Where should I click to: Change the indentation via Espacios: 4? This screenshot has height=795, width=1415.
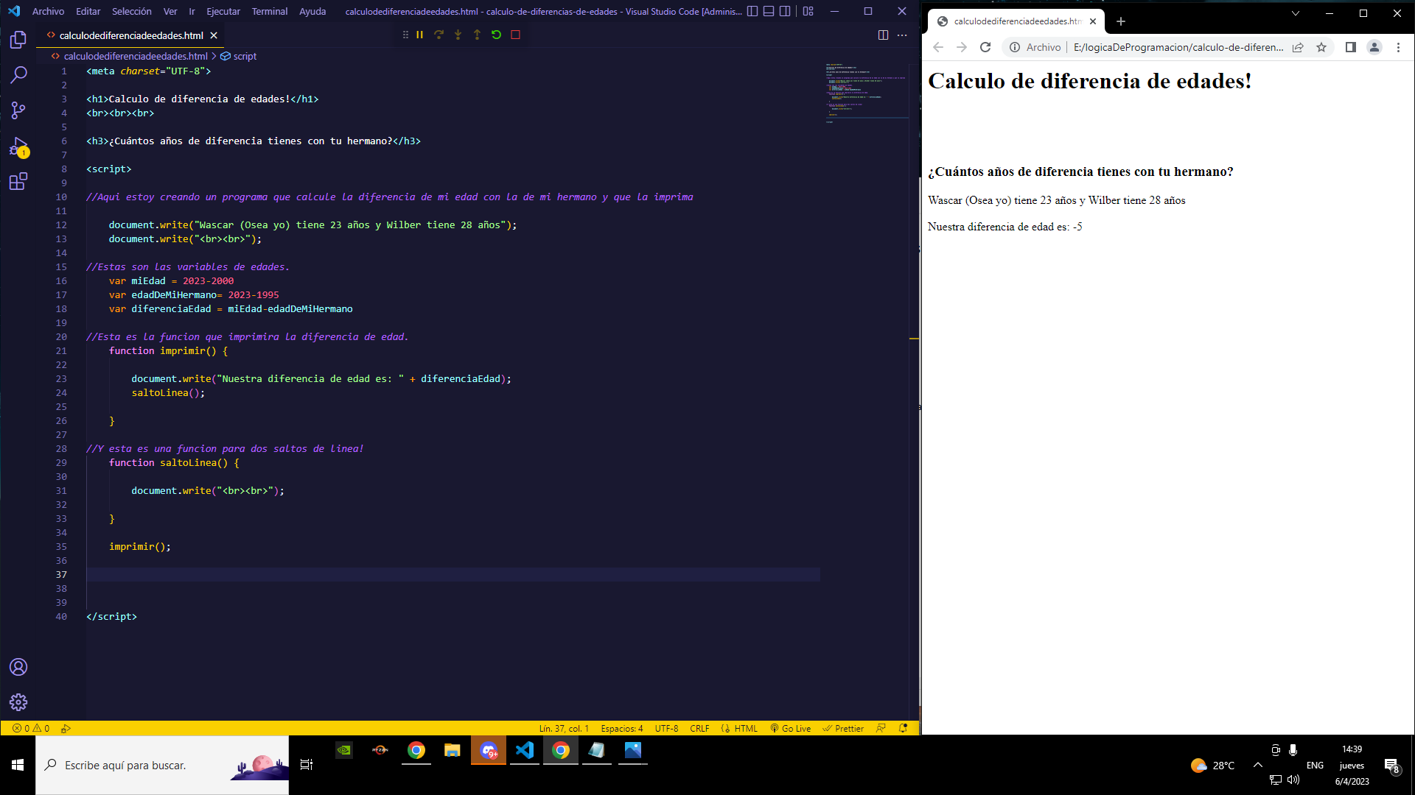(x=622, y=729)
